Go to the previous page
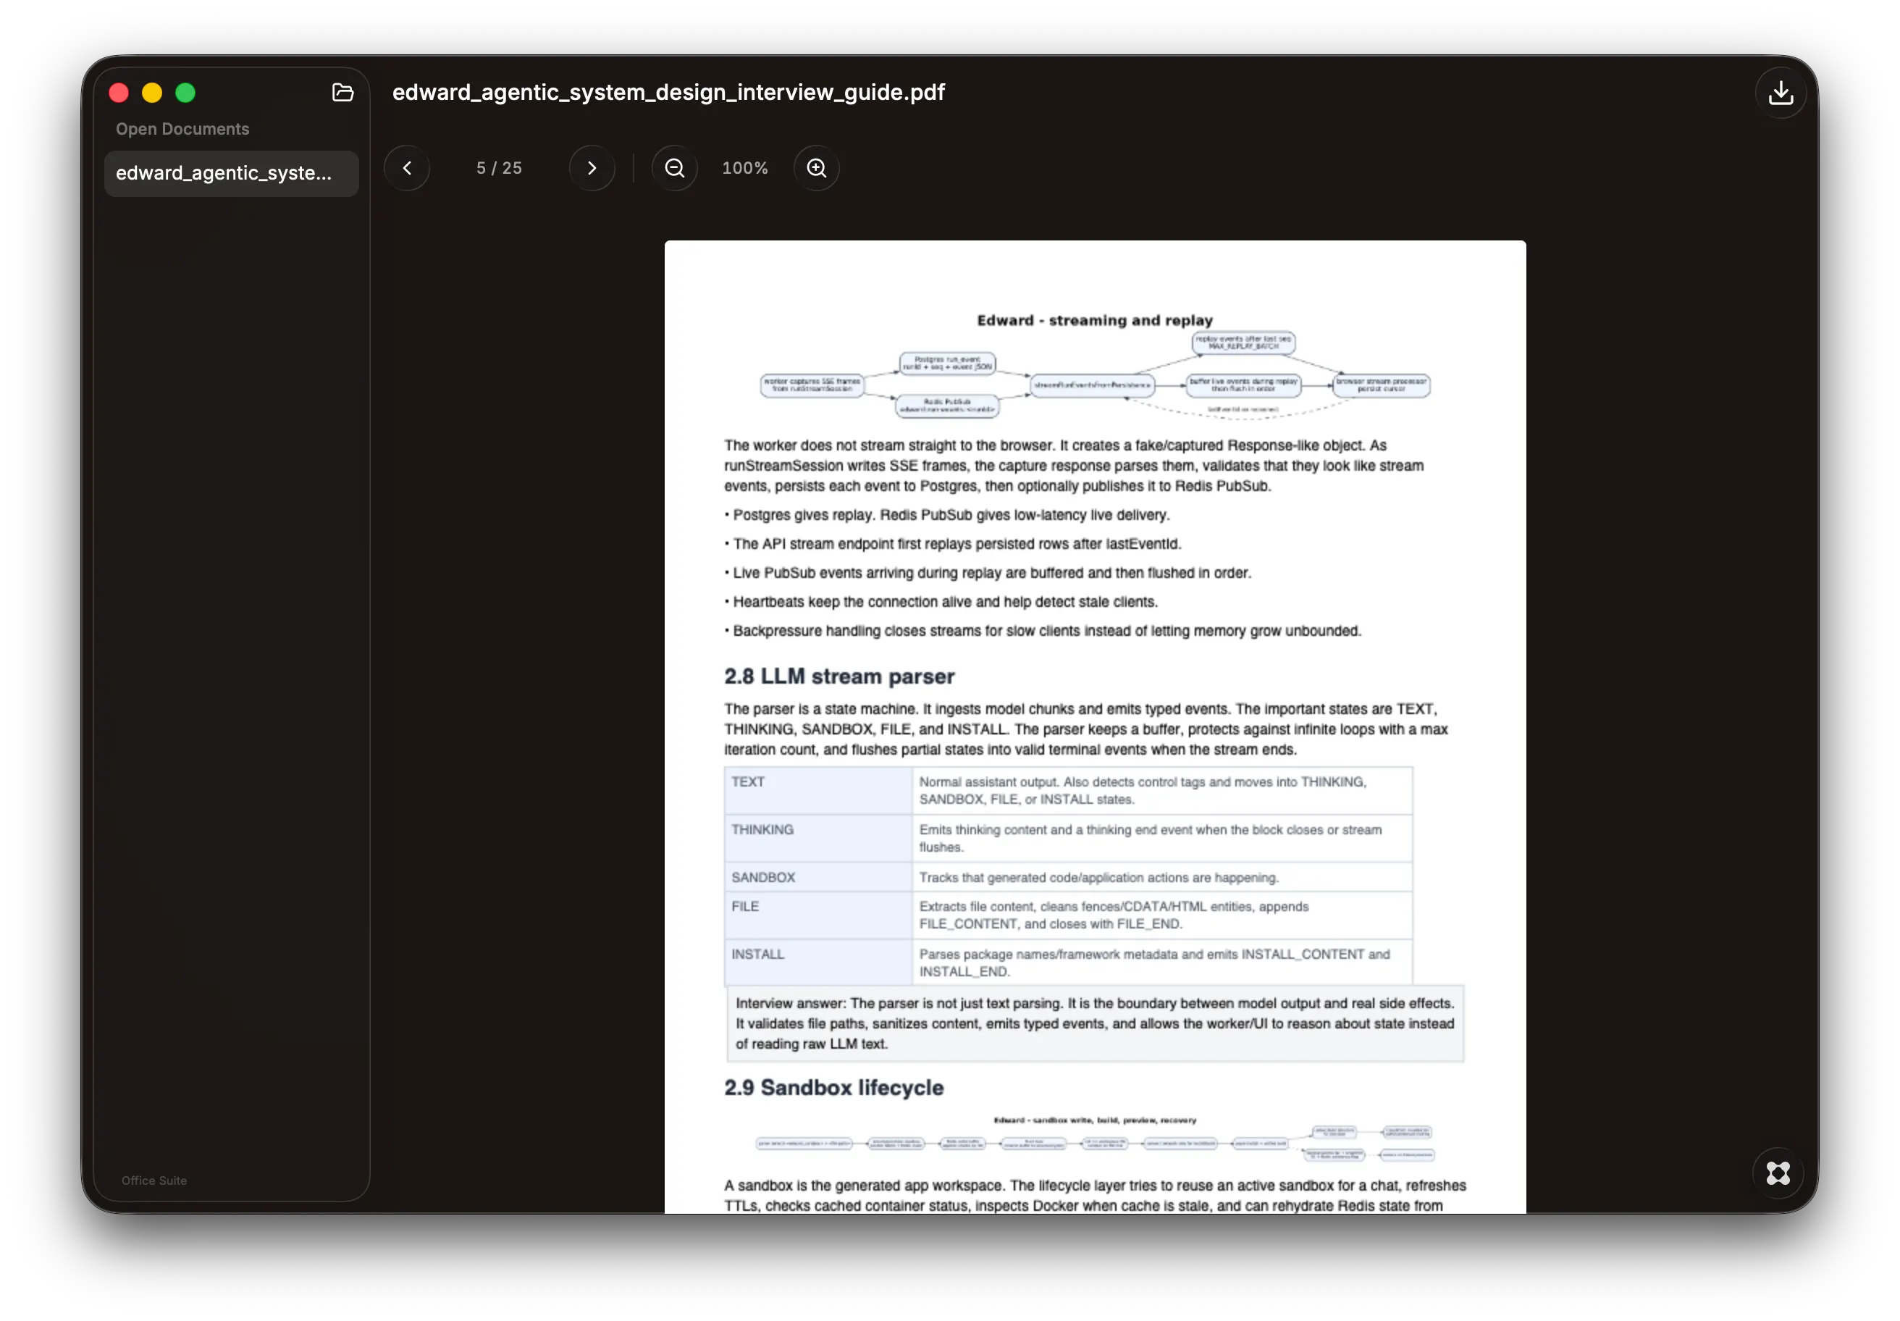 407,168
